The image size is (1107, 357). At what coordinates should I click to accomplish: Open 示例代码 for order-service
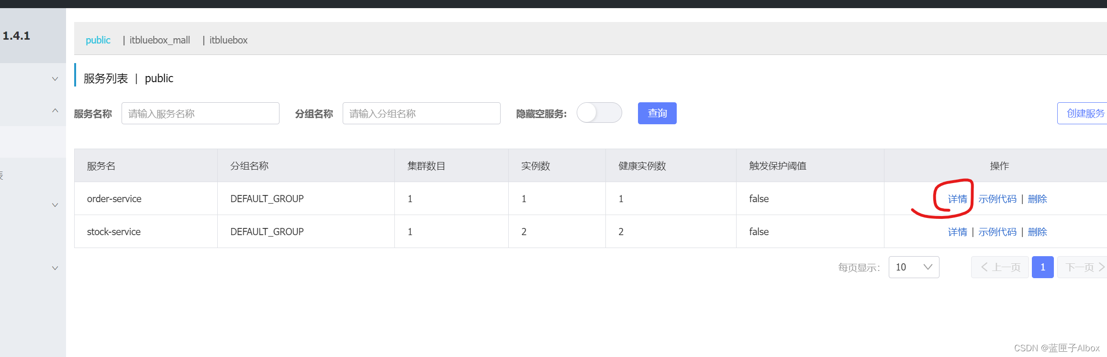997,199
